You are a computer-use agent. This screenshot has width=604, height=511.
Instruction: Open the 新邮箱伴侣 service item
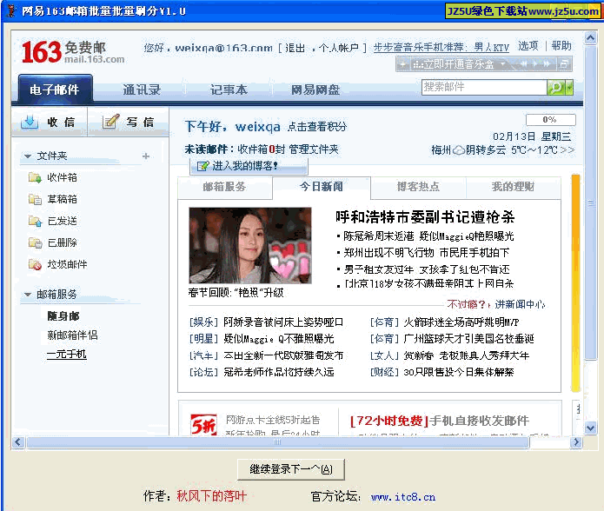72,335
